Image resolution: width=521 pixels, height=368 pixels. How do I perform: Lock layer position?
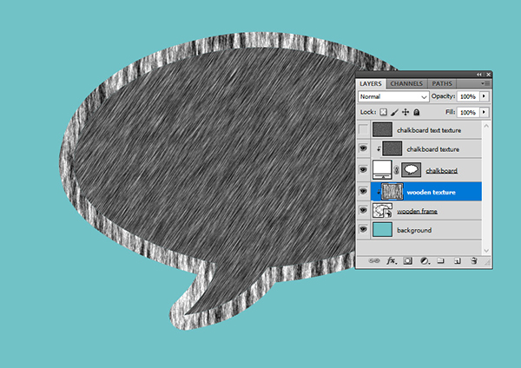pos(406,113)
